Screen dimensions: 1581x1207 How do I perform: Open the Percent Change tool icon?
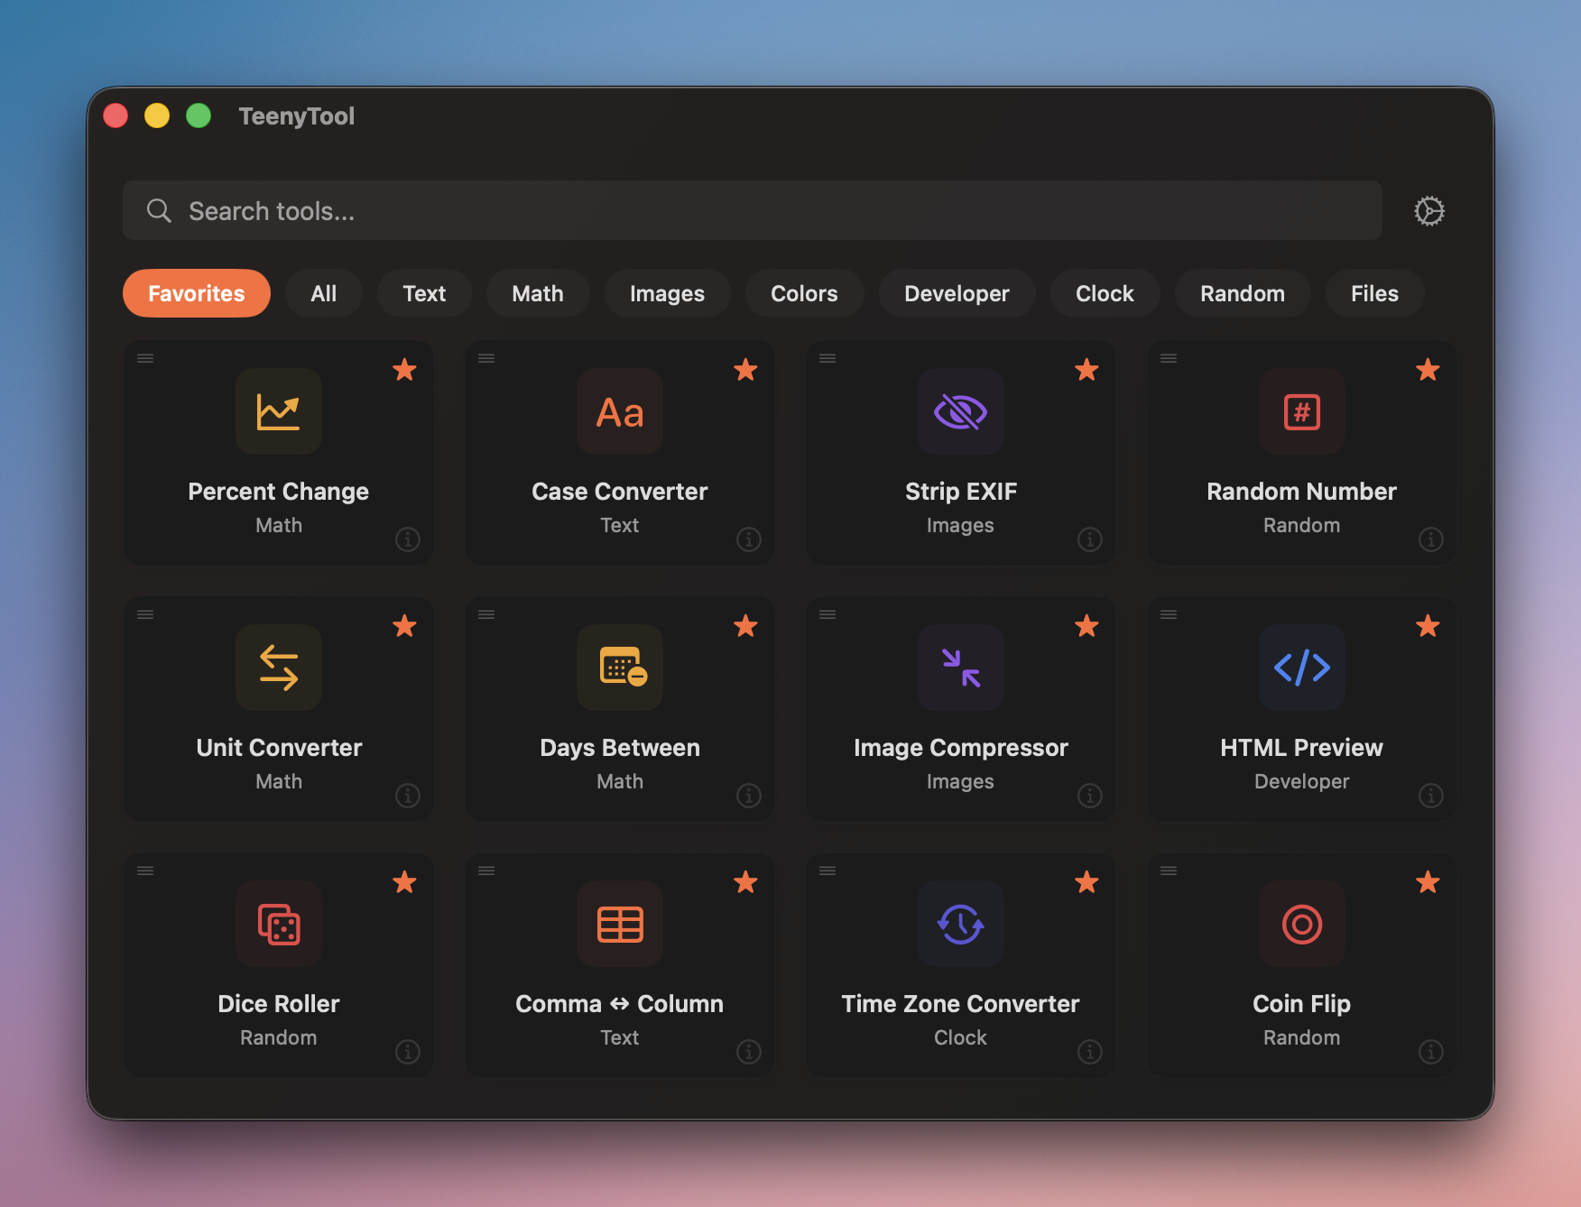(x=278, y=412)
